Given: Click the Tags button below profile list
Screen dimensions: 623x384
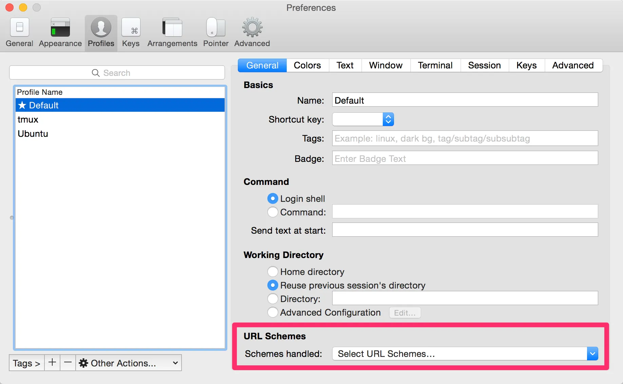Looking at the screenshot, I should (26, 363).
